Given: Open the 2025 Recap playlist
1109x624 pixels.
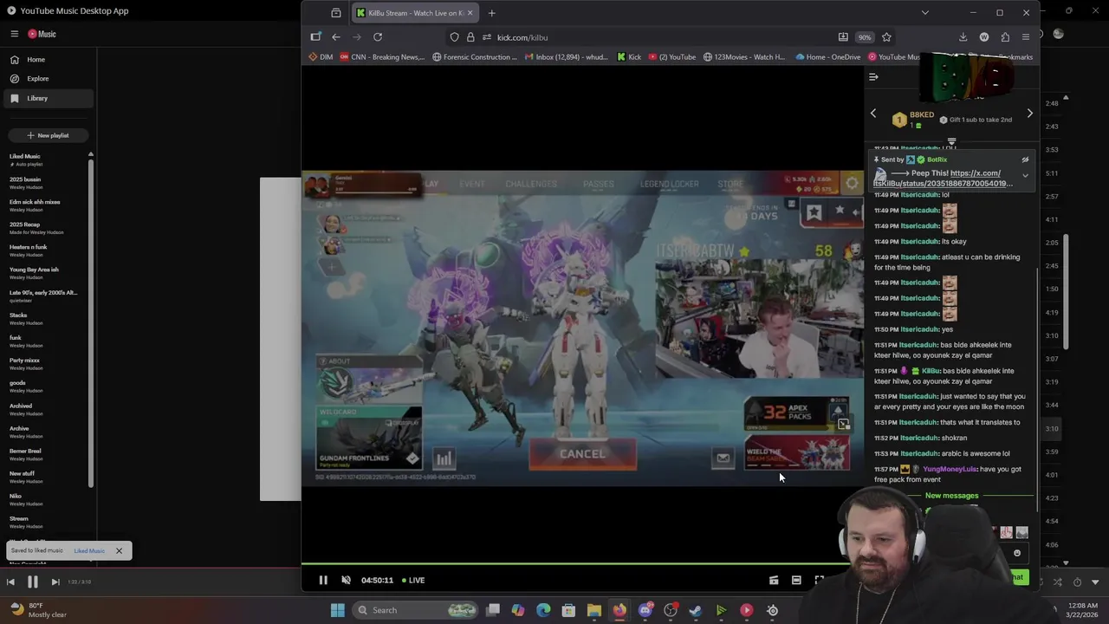Looking at the screenshot, I should click(43, 228).
